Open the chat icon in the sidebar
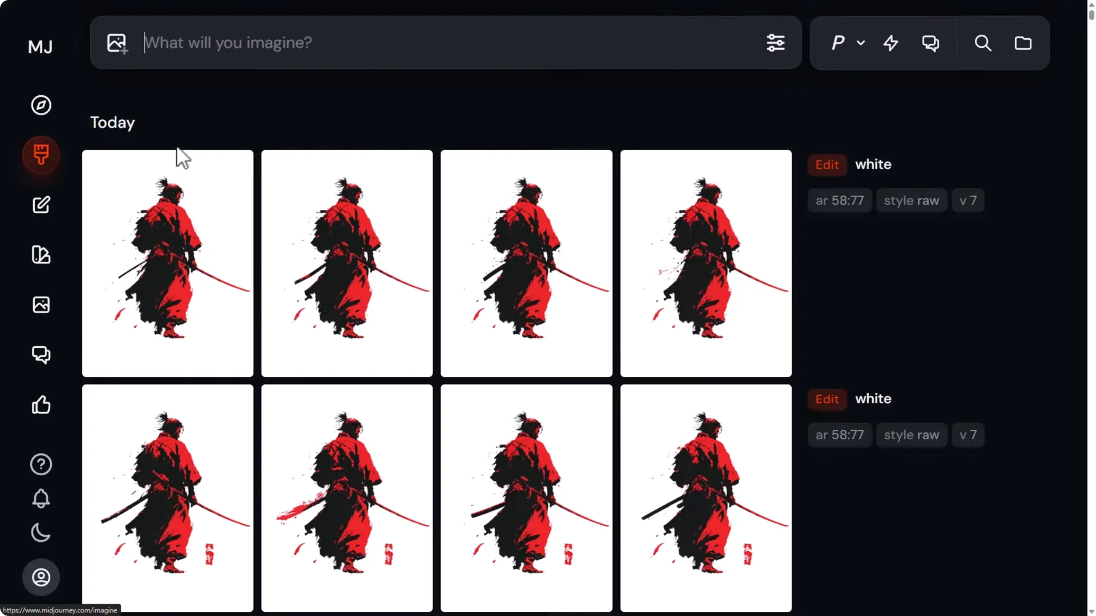 tap(41, 355)
